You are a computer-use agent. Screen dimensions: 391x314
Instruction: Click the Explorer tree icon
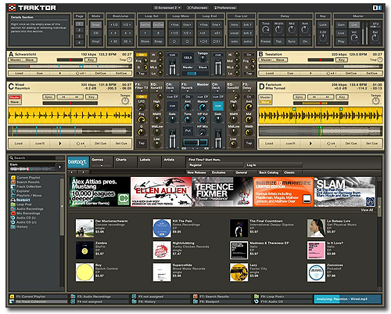pos(13,191)
